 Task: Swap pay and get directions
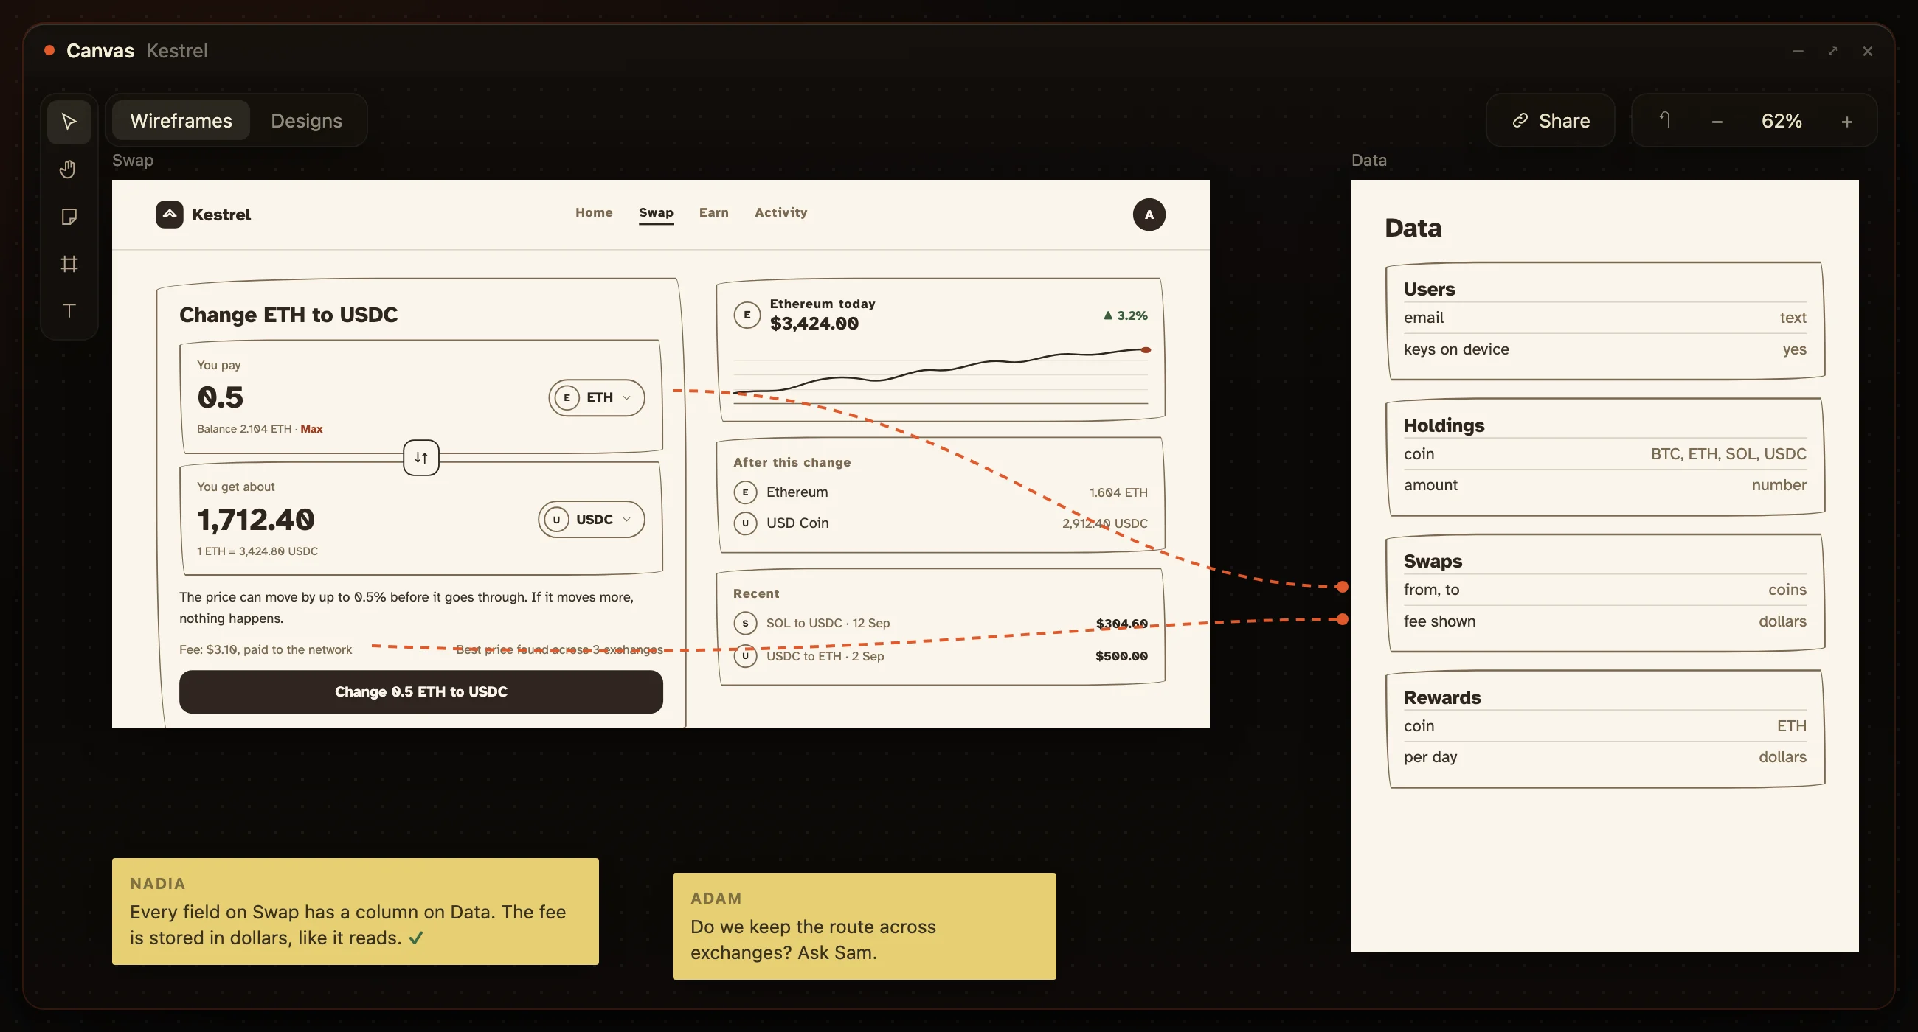coord(420,458)
